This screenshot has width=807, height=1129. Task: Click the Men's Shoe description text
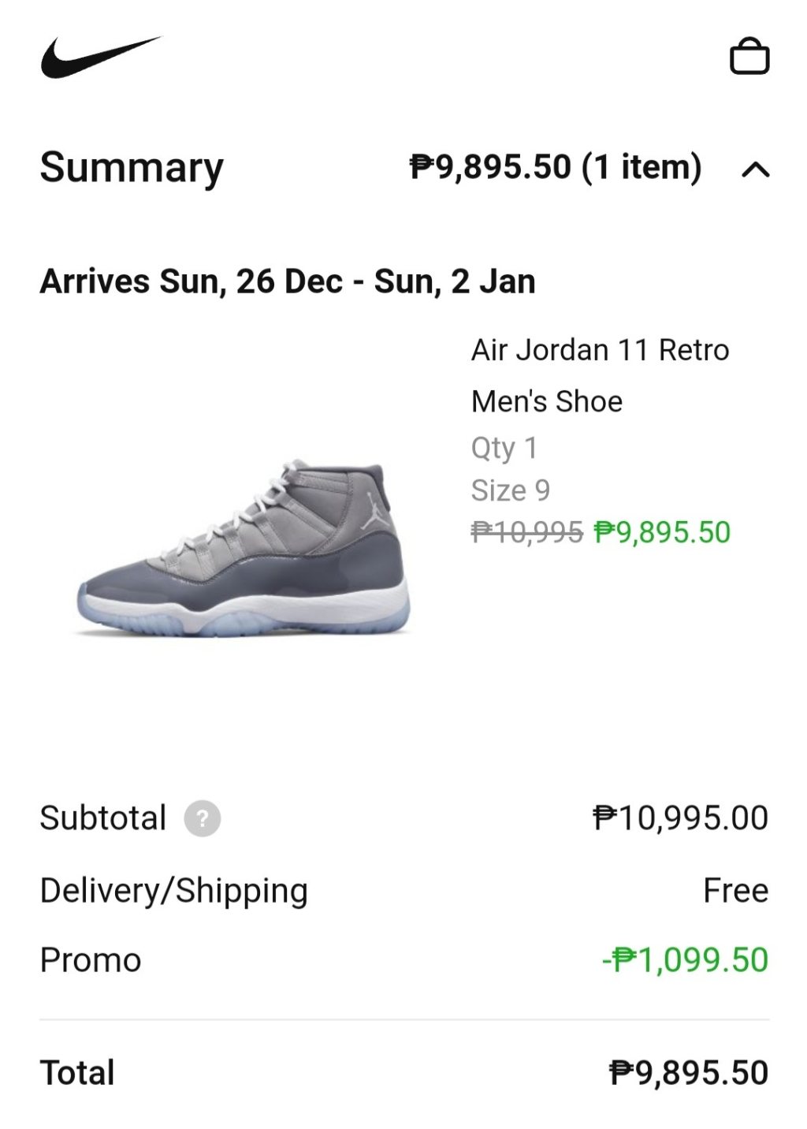point(546,401)
